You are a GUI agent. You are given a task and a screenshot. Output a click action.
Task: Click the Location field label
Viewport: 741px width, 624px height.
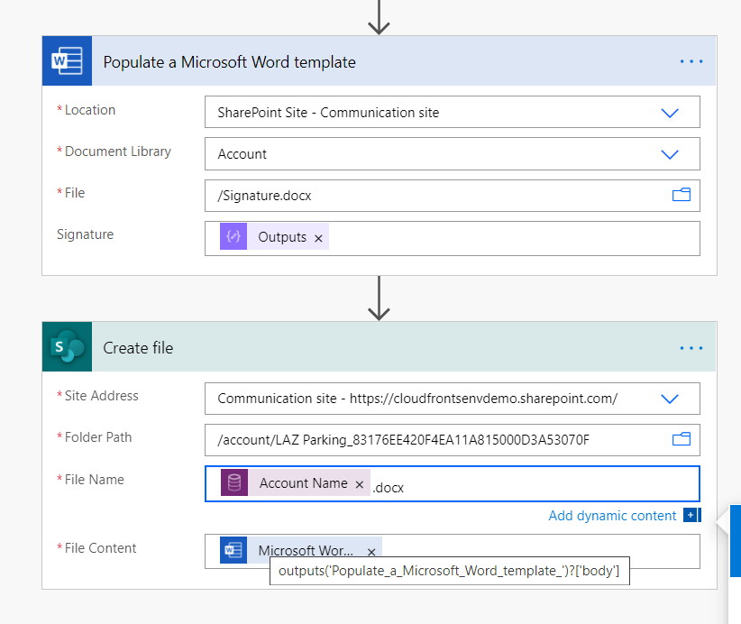click(x=90, y=110)
